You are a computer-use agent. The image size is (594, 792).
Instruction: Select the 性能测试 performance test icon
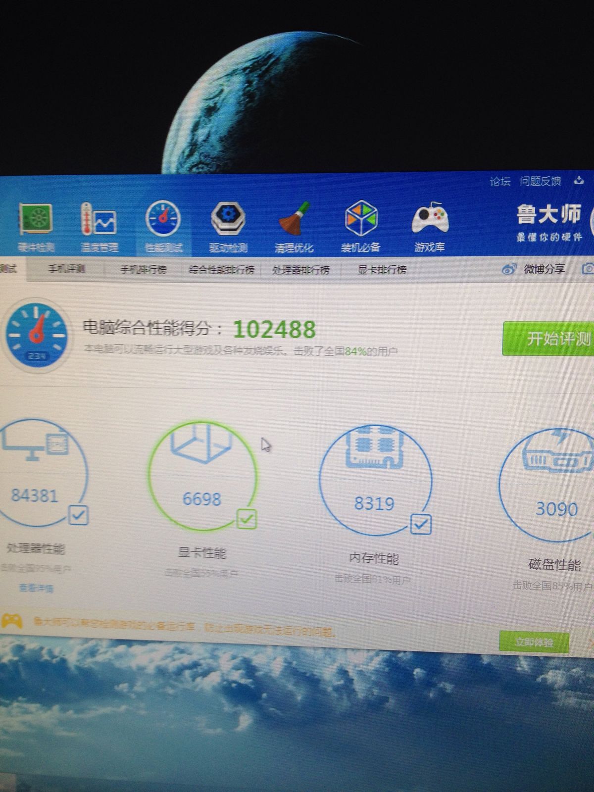point(163,219)
